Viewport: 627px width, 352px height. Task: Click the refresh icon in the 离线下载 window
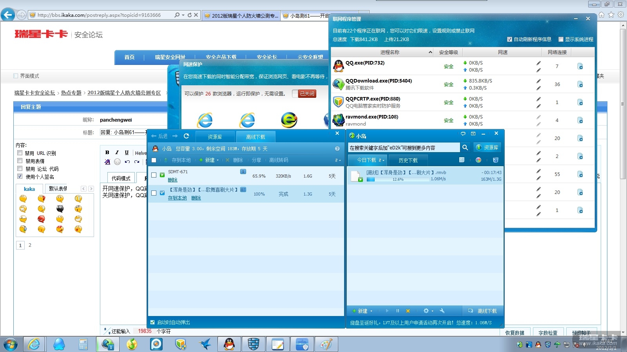(x=186, y=136)
